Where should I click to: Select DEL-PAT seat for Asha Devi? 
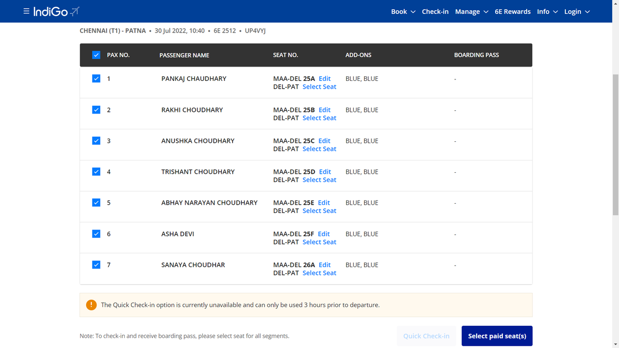319,242
